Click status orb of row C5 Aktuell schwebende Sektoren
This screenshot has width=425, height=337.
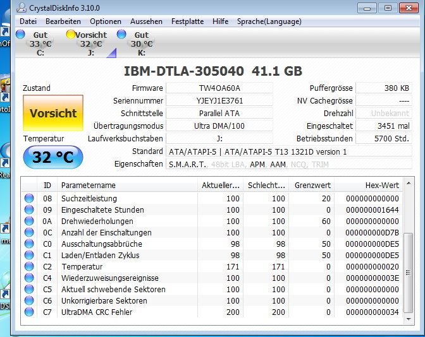[x=29, y=289]
